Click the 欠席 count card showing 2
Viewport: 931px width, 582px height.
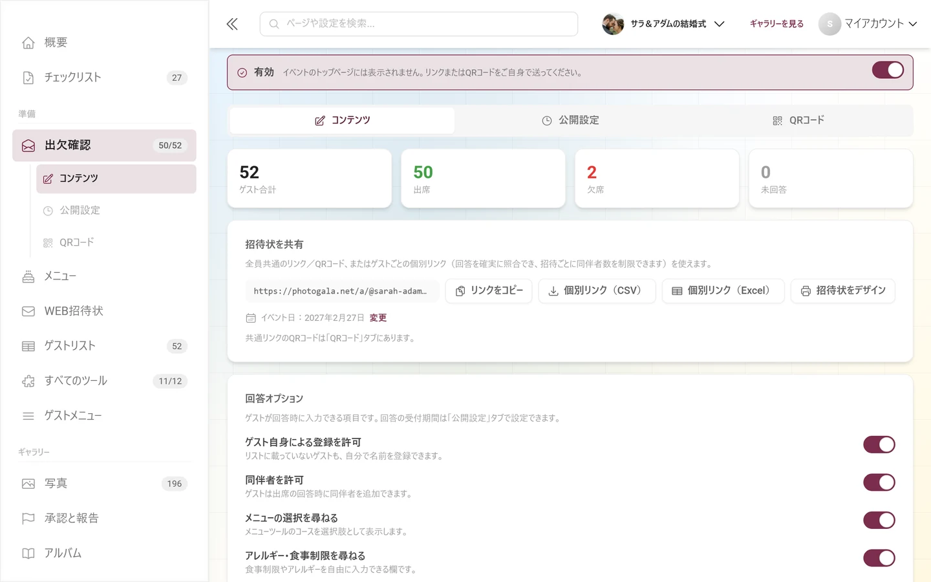[x=657, y=178]
